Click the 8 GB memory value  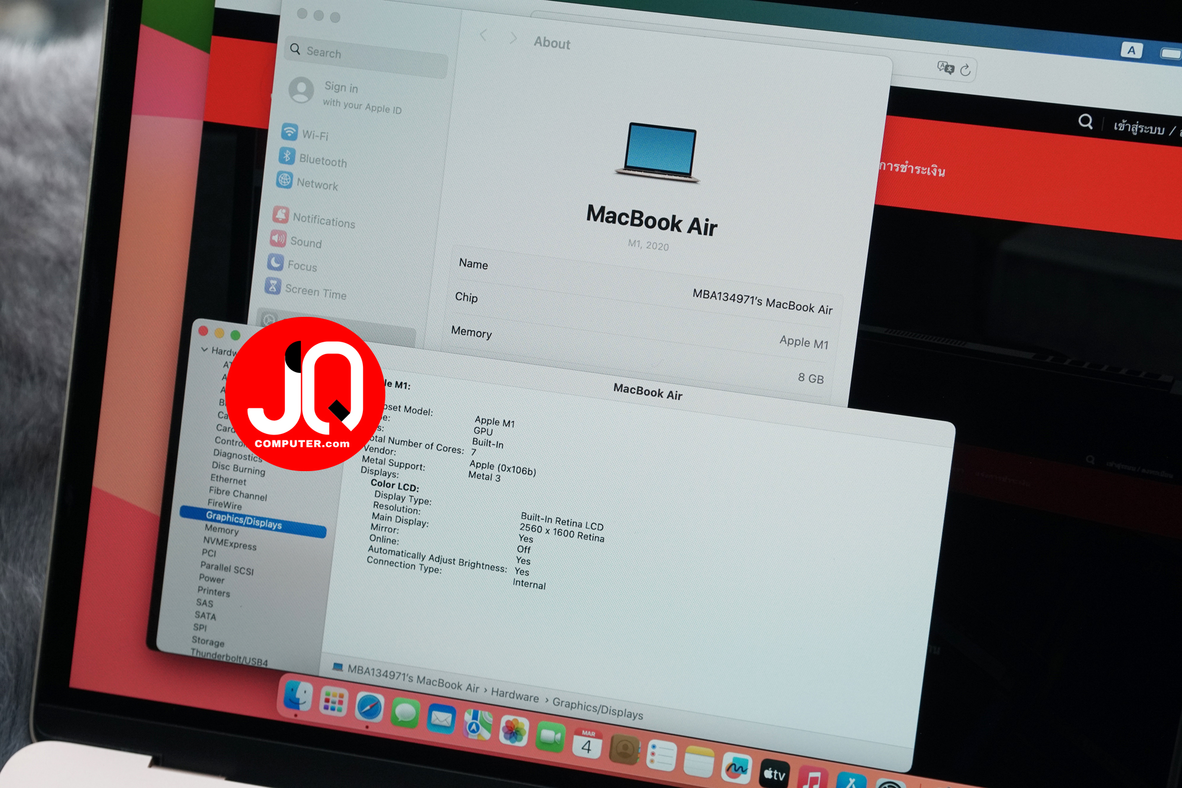(x=811, y=378)
